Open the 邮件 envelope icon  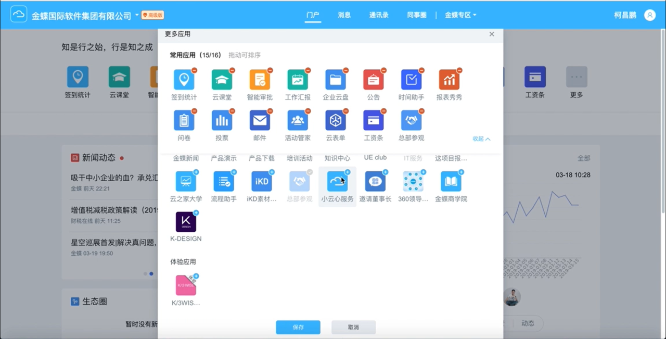[260, 120]
